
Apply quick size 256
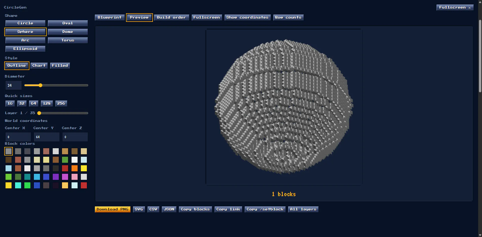(61, 103)
